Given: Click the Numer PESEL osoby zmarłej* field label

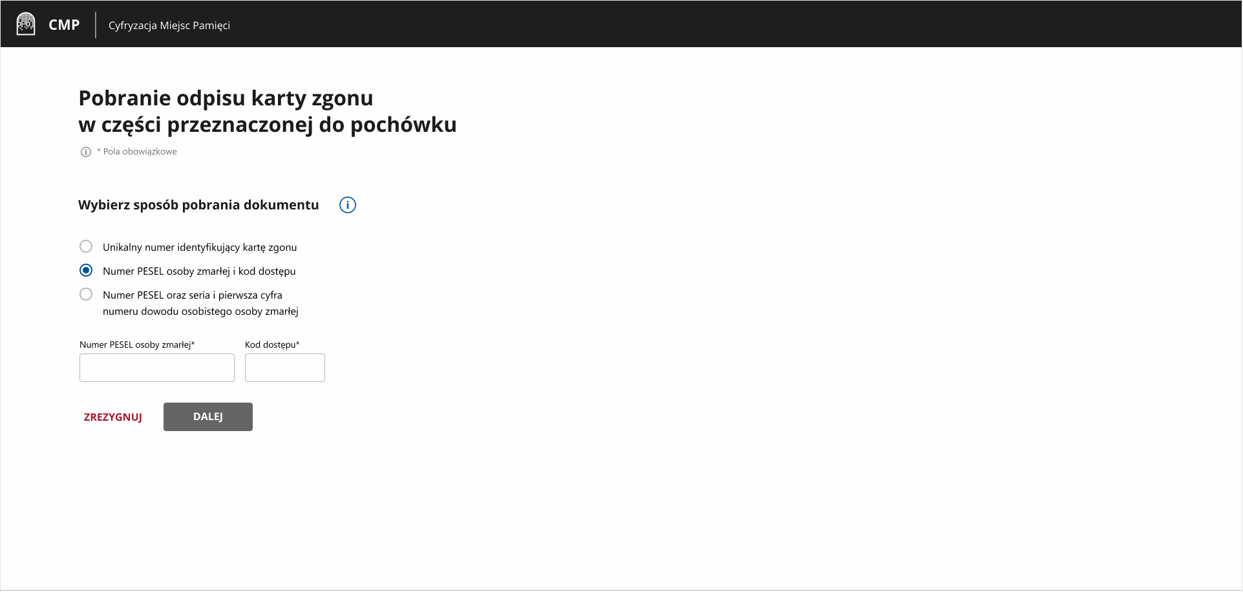Looking at the screenshot, I should click(x=137, y=345).
